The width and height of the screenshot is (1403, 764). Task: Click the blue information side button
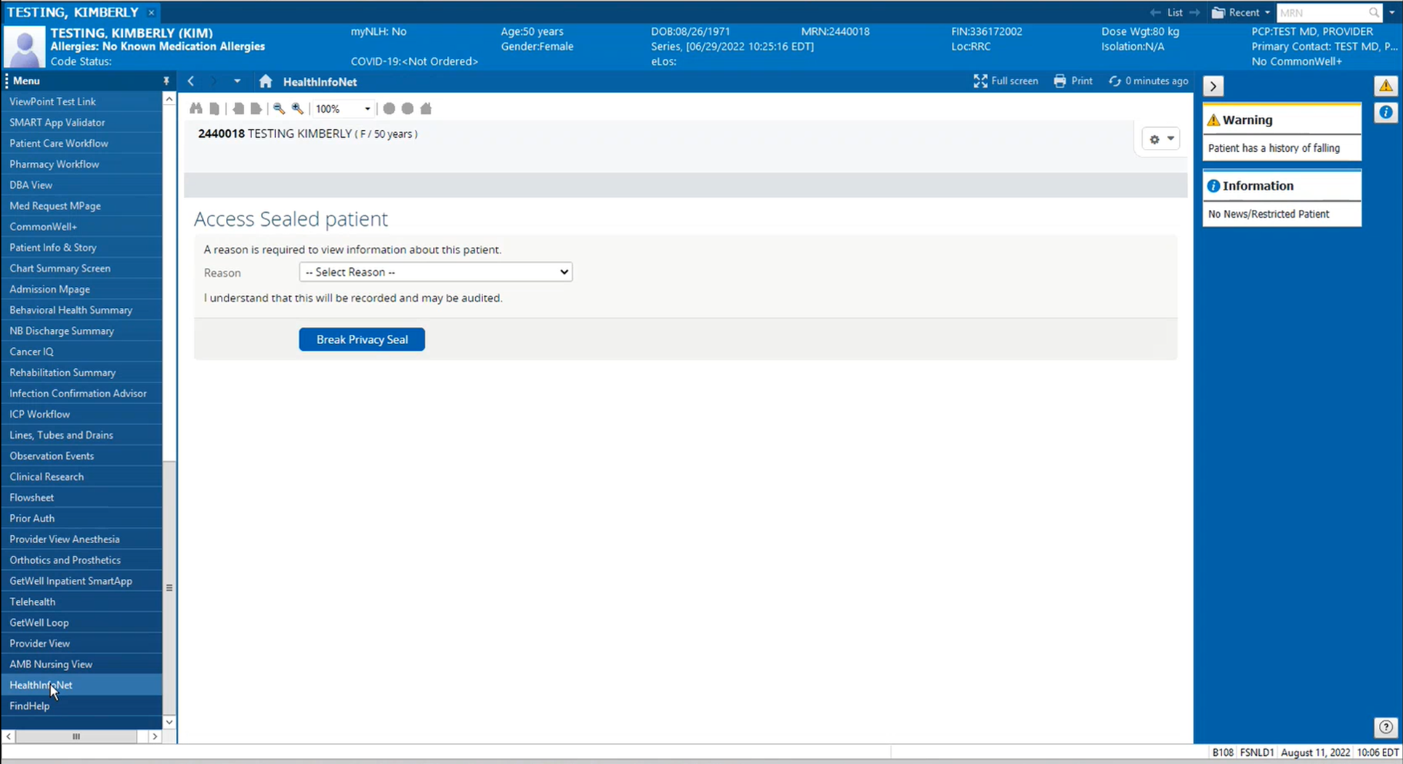point(1386,113)
